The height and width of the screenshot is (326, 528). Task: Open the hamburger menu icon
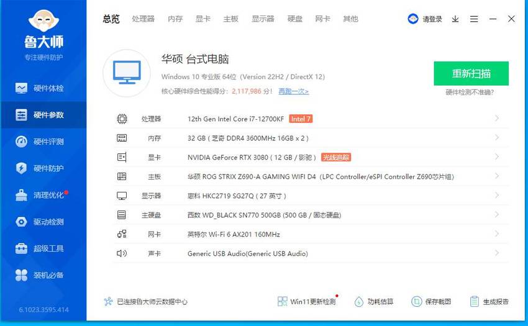coord(474,19)
